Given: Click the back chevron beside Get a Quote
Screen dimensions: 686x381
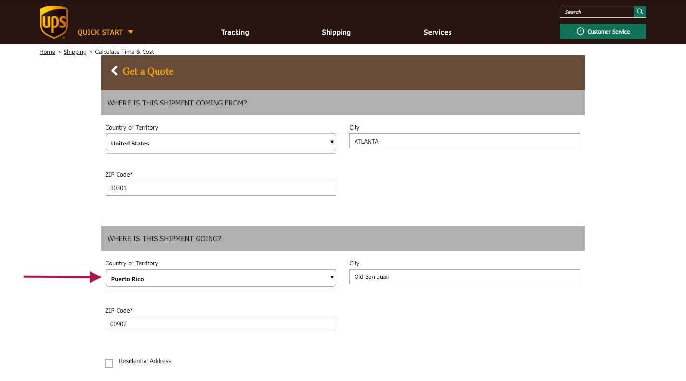Looking at the screenshot, I should click(x=114, y=71).
